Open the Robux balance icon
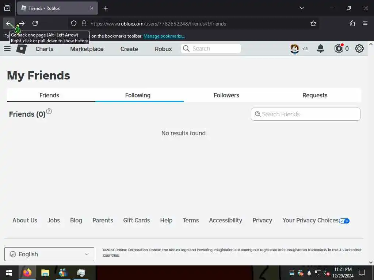 pyautogui.click(x=339, y=48)
